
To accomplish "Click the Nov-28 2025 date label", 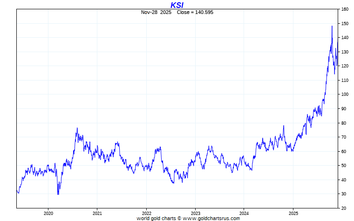I will [156, 13].
